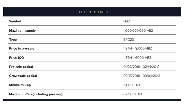Select the Pre-sale period label
The width and height of the screenshot is (191, 108).
pyautogui.click(x=21, y=67)
